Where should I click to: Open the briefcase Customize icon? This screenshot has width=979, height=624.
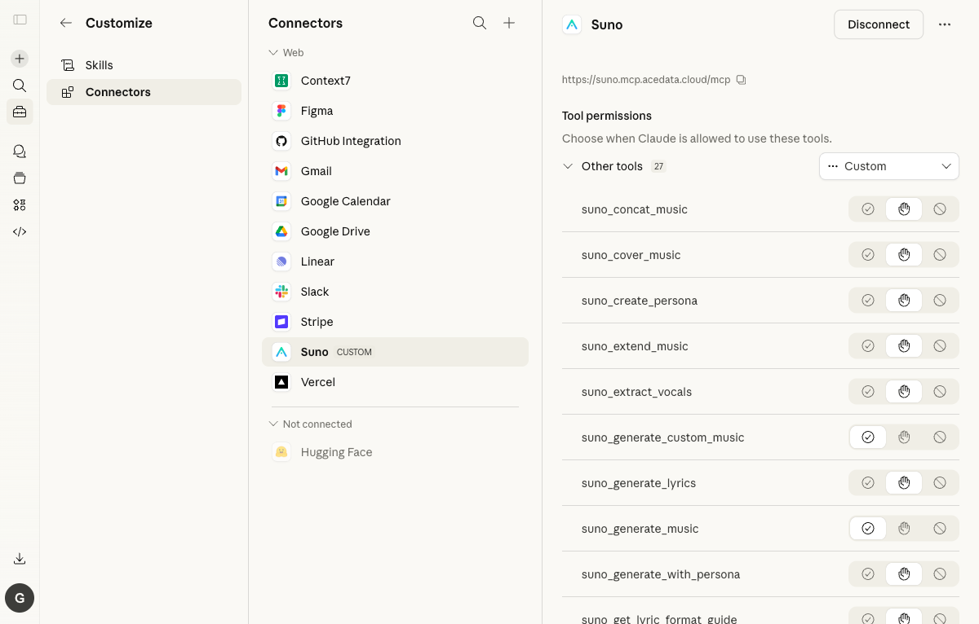point(20,112)
